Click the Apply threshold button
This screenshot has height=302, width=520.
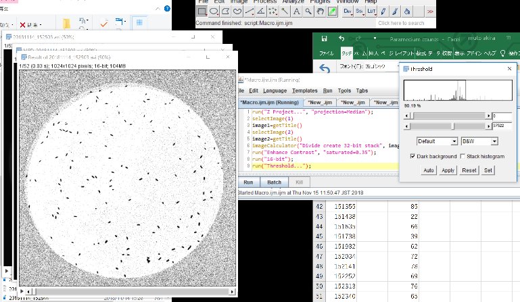point(448,170)
